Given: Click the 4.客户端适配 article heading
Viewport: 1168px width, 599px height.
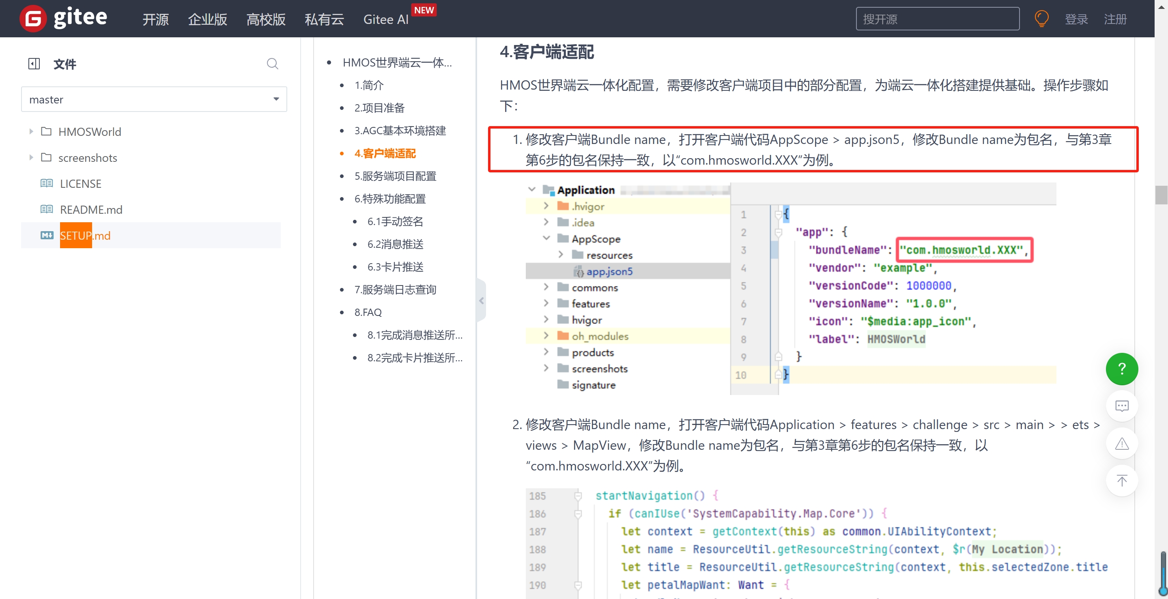Looking at the screenshot, I should pos(546,52).
